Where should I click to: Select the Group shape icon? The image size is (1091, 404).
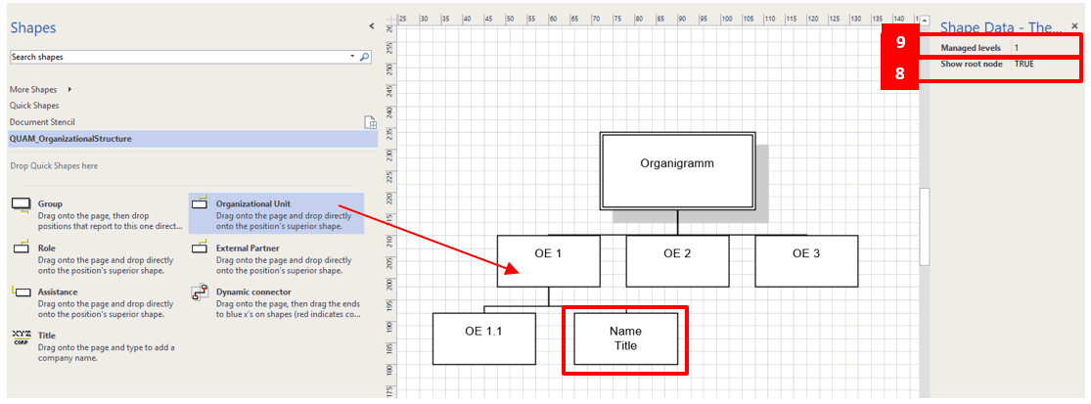click(x=21, y=204)
